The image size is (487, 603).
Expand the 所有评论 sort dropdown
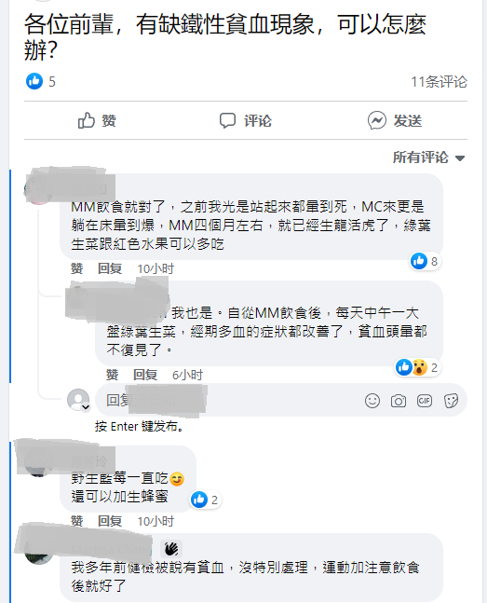tap(429, 158)
